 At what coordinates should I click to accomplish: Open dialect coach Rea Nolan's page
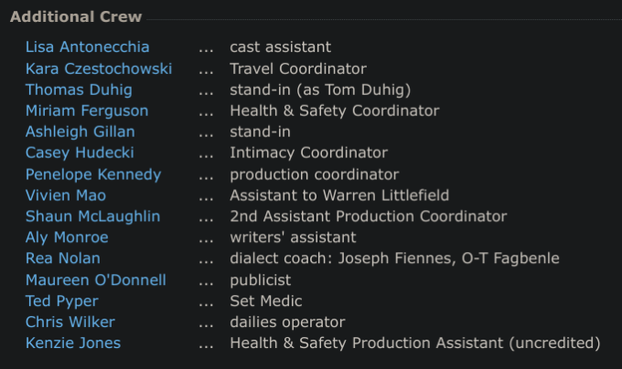(x=62, y=258)
